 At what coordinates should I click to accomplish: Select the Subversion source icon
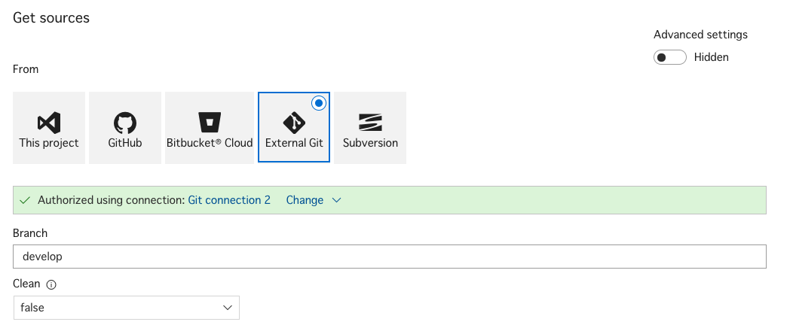tap(370, 123)
